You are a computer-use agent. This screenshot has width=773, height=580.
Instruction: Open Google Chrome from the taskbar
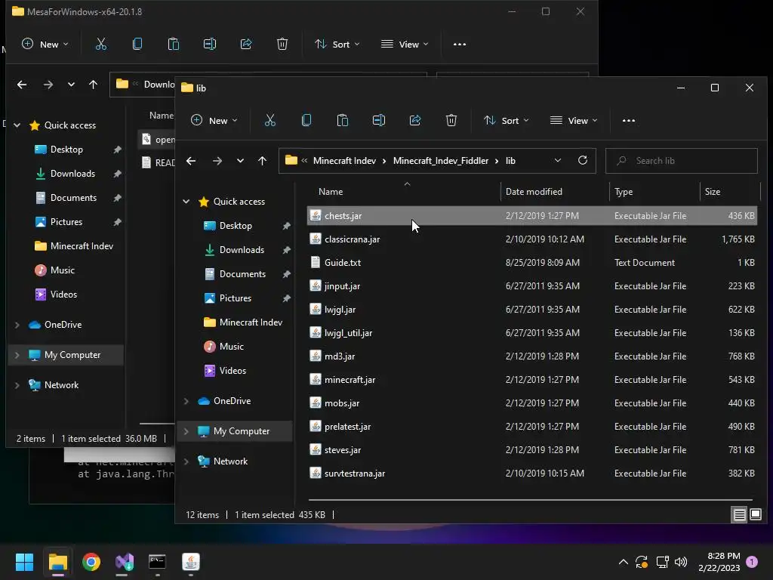(x=91, y=562)
